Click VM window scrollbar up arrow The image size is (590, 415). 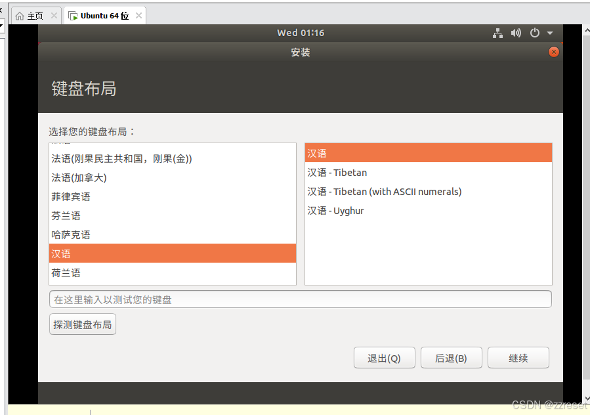click(x=586, y=30)
